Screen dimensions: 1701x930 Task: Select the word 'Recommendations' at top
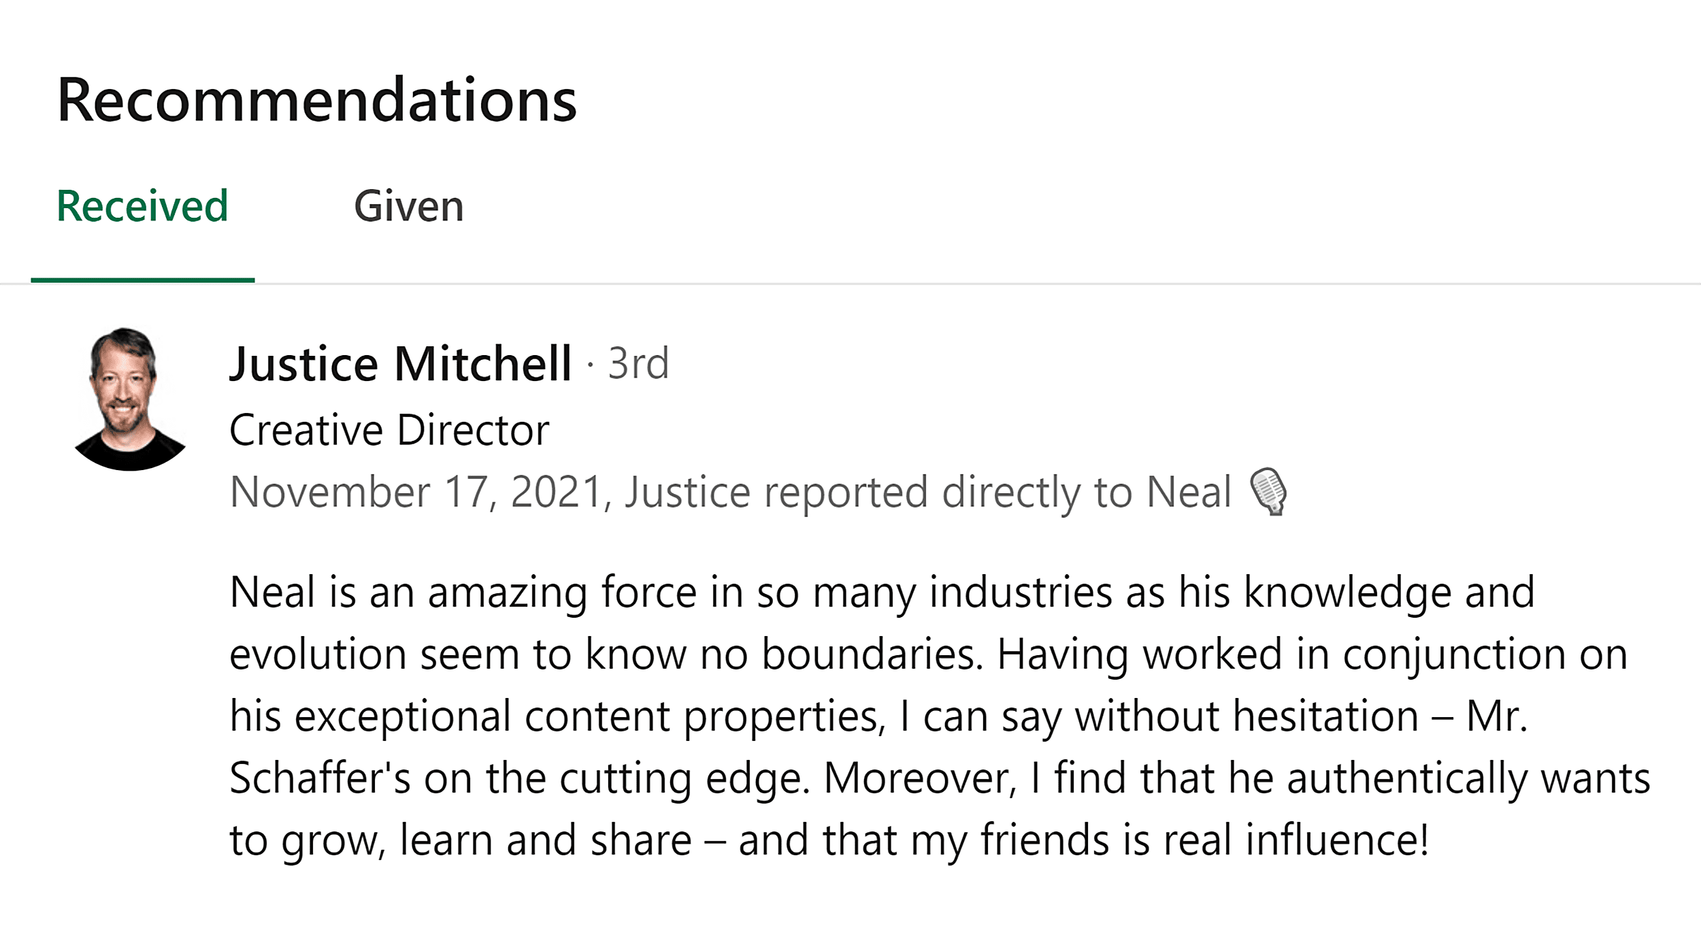coord(316,102)
